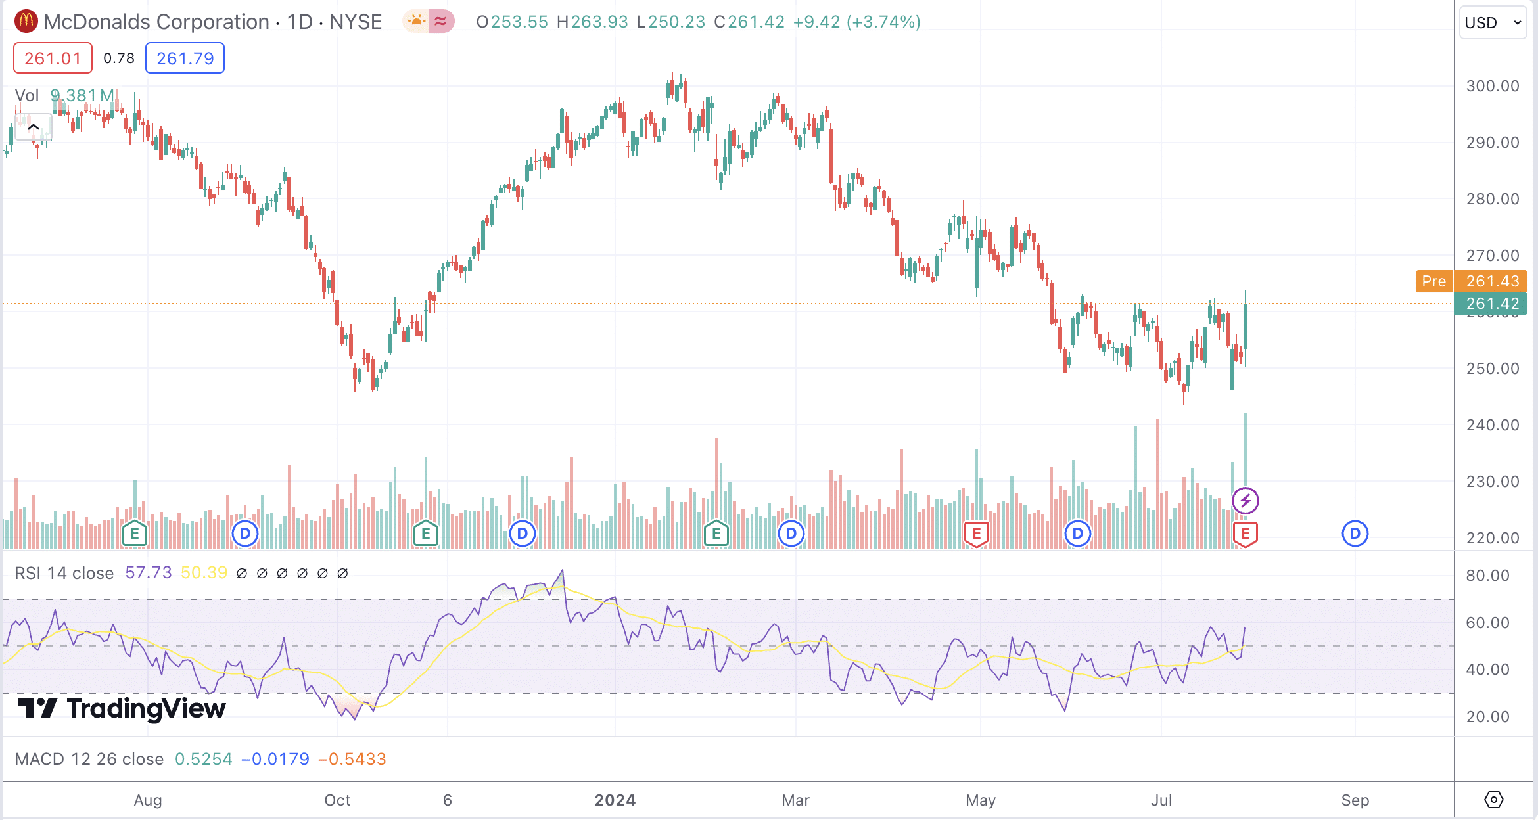Click the 2024 label on time axis
Screen dimensions: 1538x820
[x=615, y=800]
